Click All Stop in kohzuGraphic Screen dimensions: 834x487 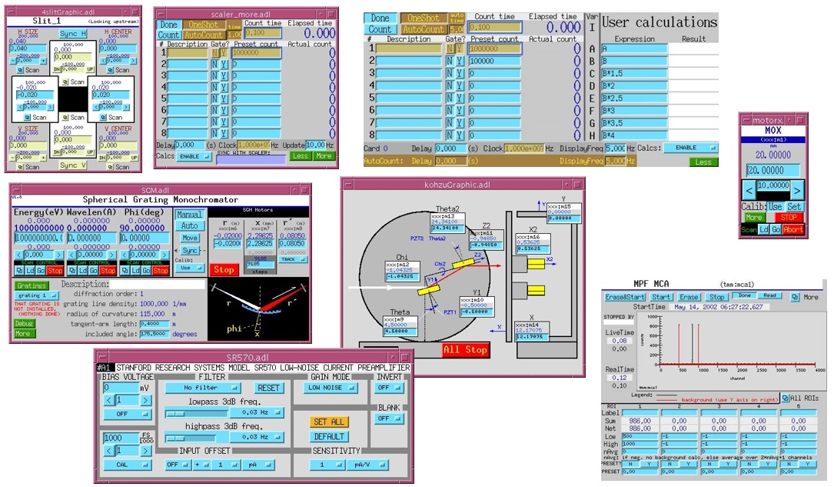click(465, 350)
